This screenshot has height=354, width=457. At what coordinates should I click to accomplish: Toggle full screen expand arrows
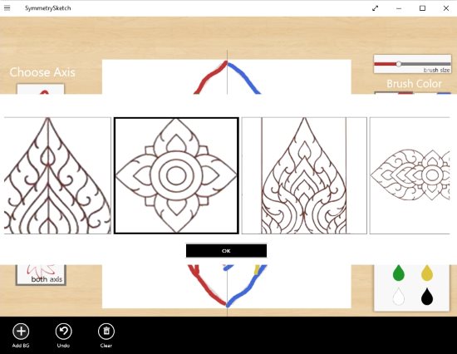[x=375, y=8]
